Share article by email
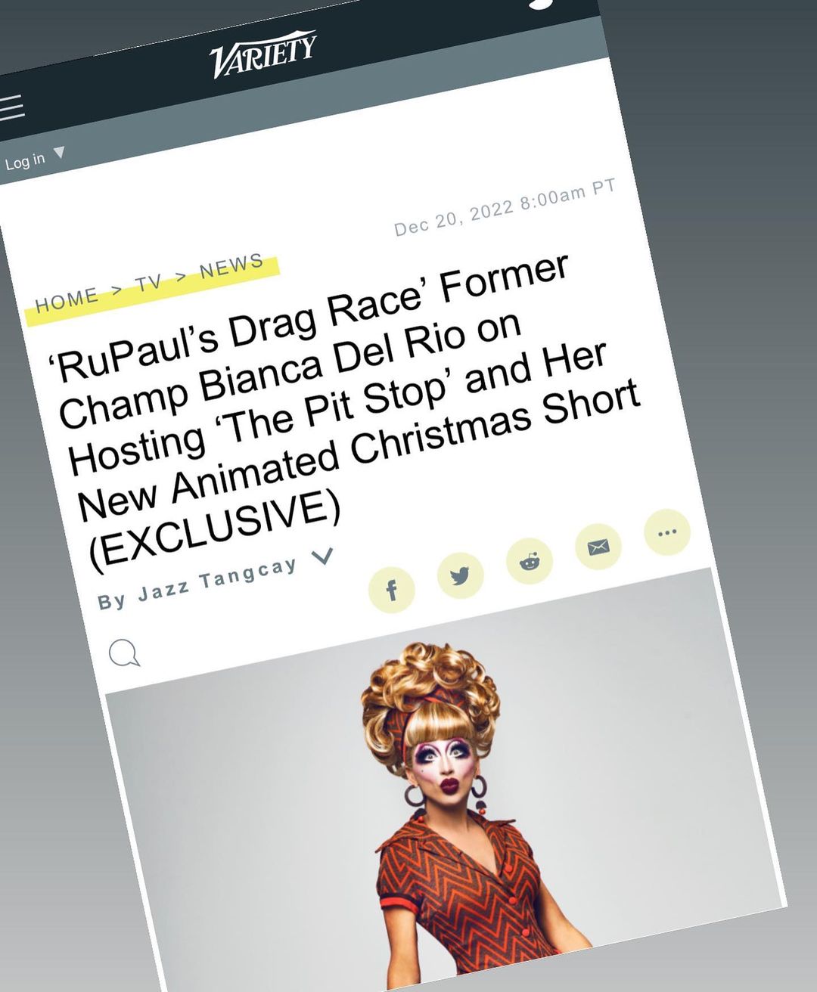 coord(598,547)
